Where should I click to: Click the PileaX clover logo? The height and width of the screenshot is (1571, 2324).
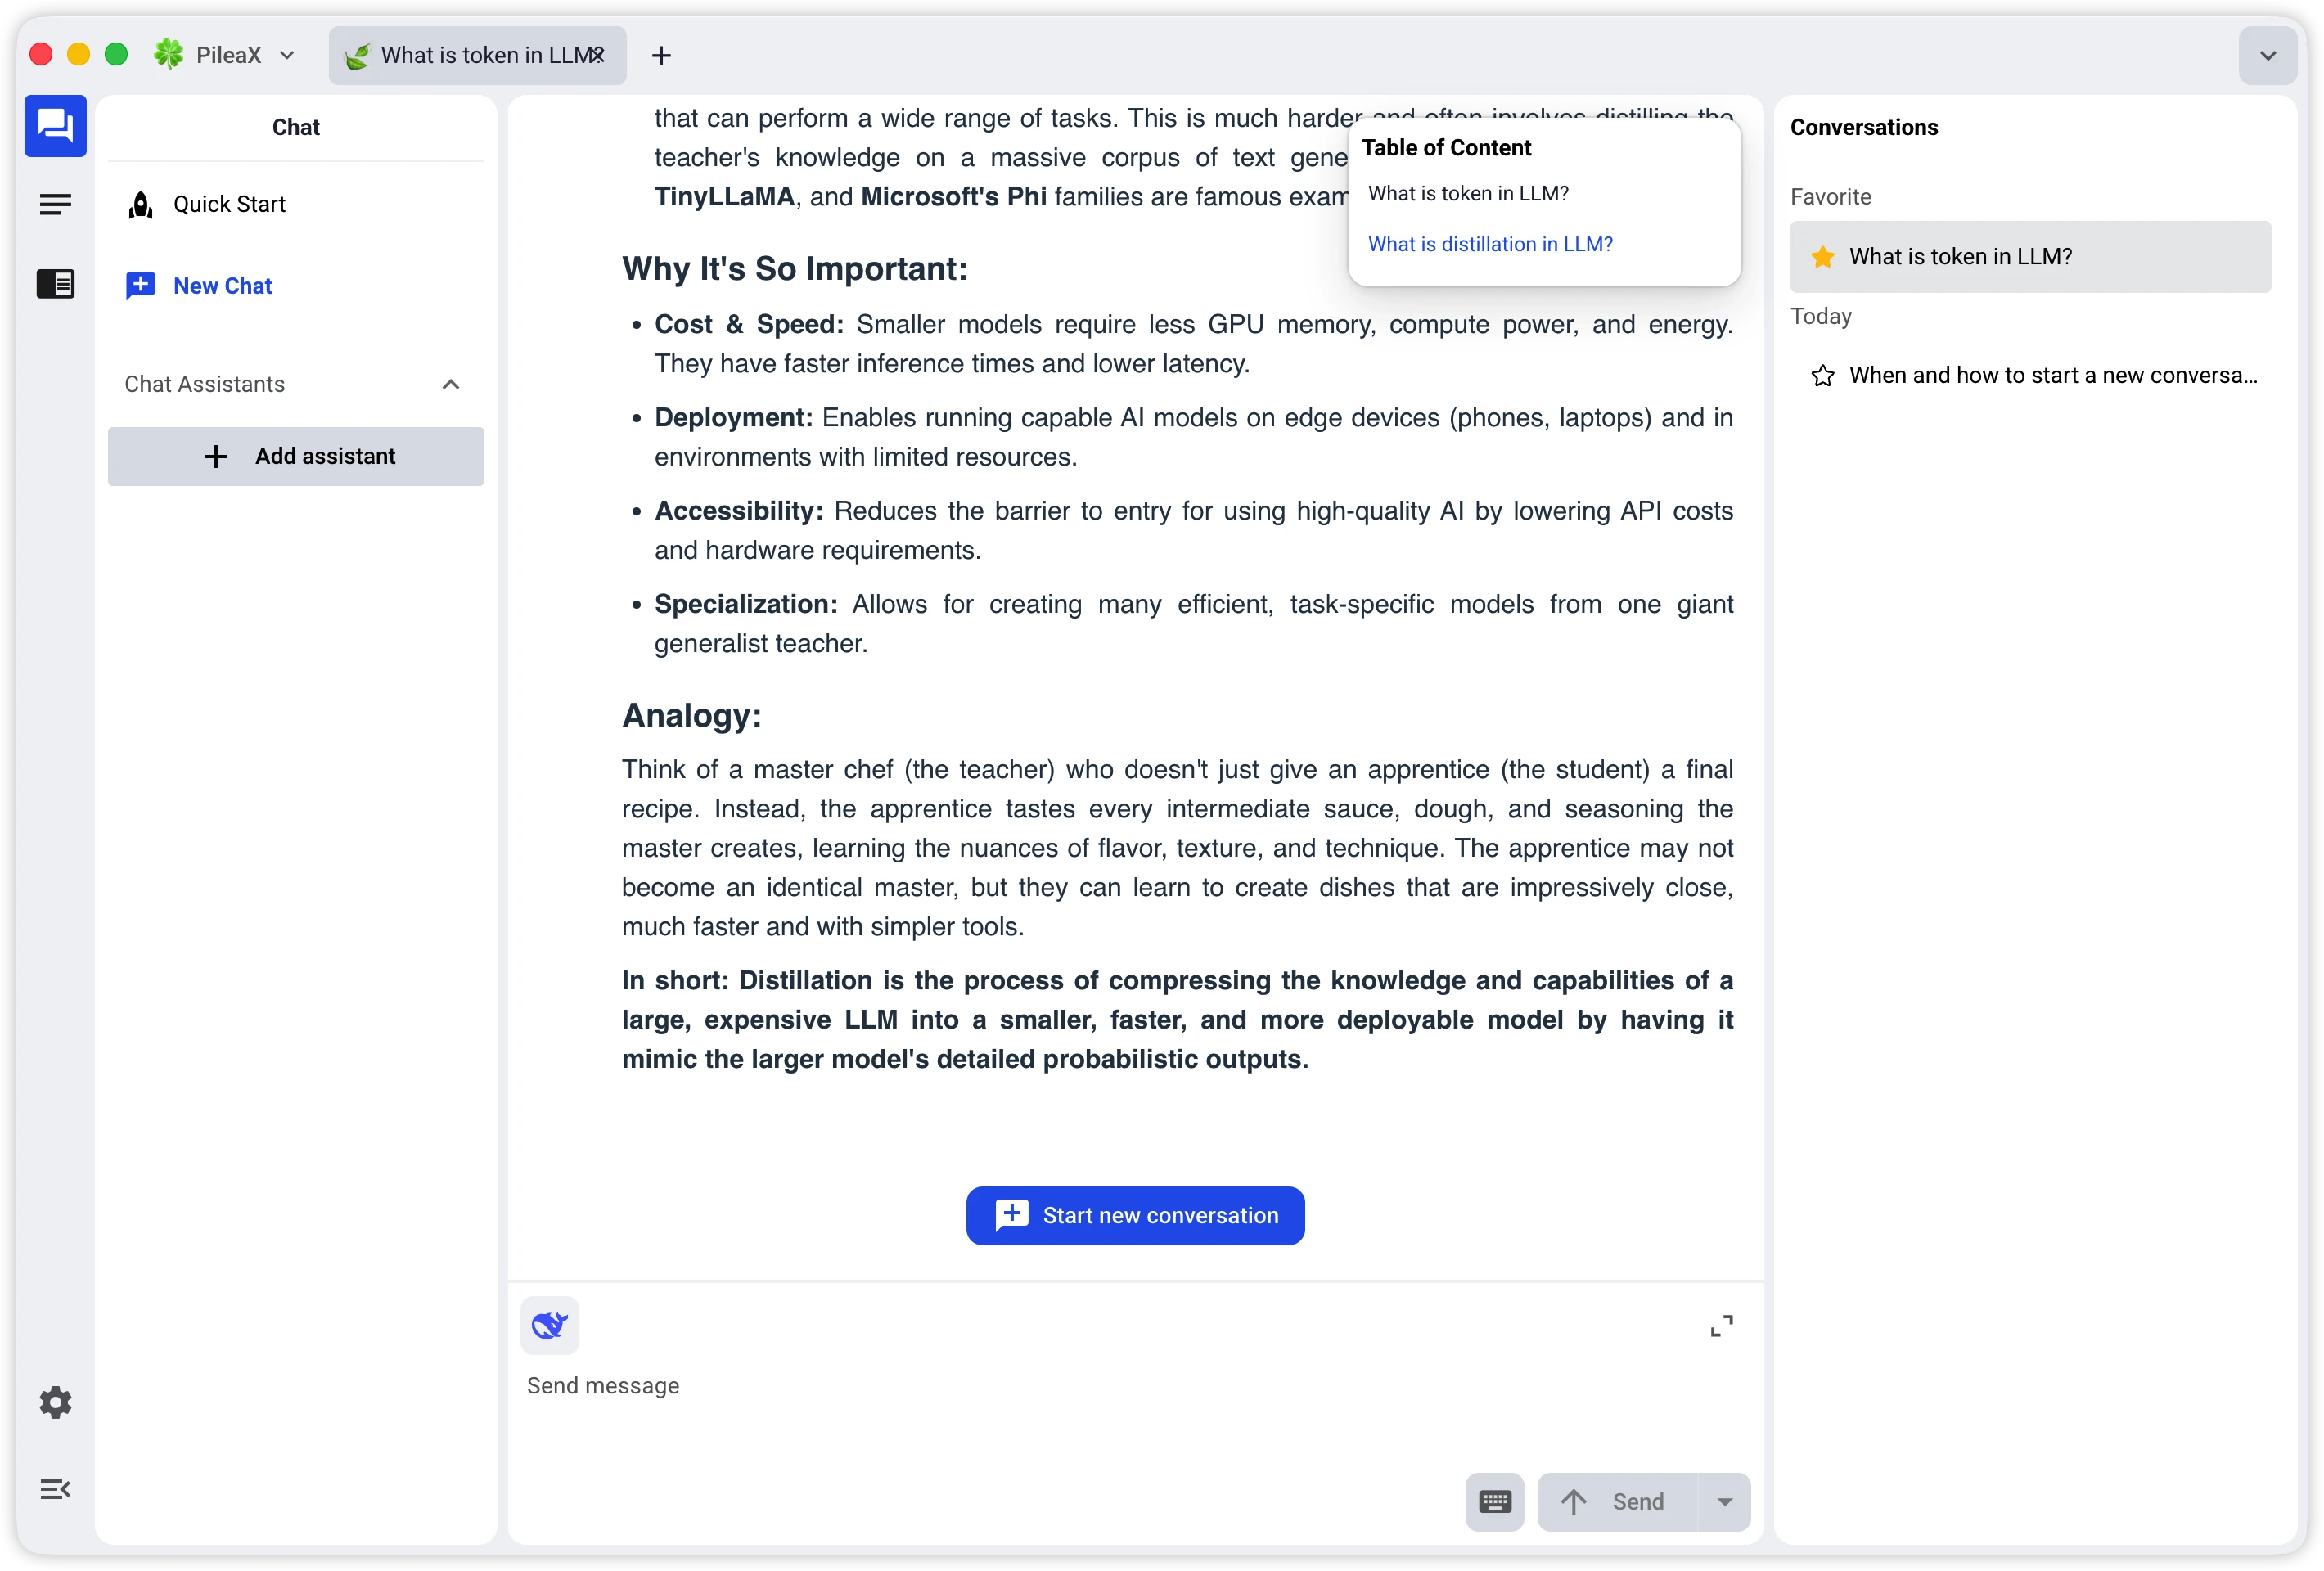168,54
